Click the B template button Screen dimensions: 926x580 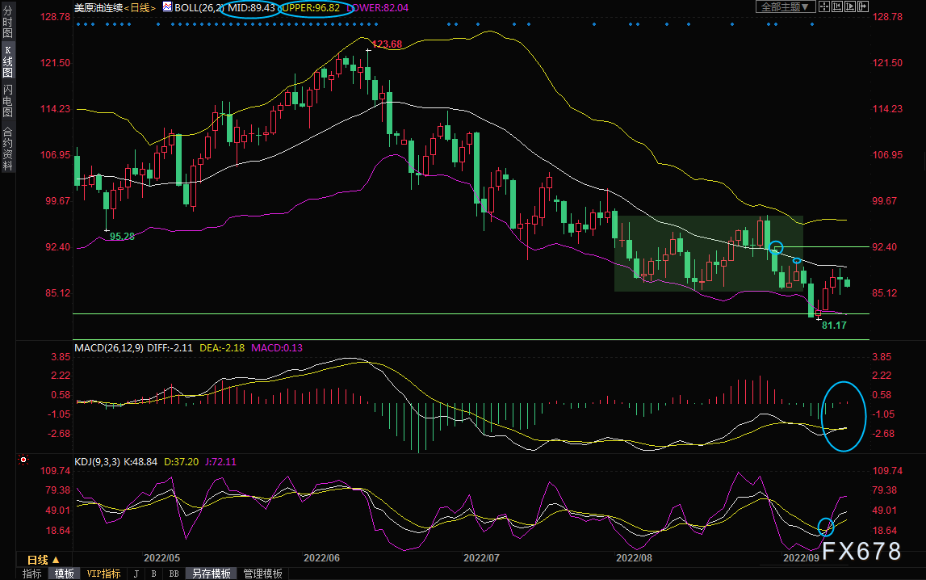tap(153, 574)
